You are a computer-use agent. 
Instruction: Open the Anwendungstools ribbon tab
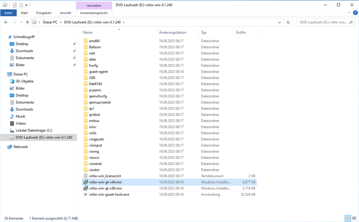[x=94, y=13]
